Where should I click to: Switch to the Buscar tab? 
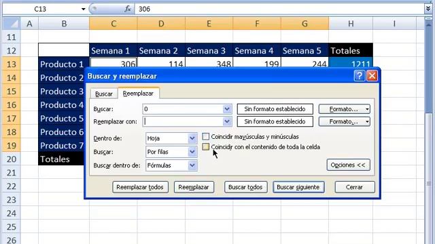pyautogui.click(x=104, y=94)
